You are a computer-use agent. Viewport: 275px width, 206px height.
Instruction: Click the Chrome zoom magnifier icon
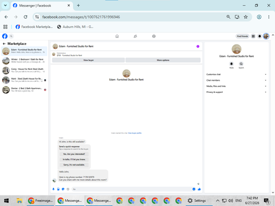tap(228, 17)
